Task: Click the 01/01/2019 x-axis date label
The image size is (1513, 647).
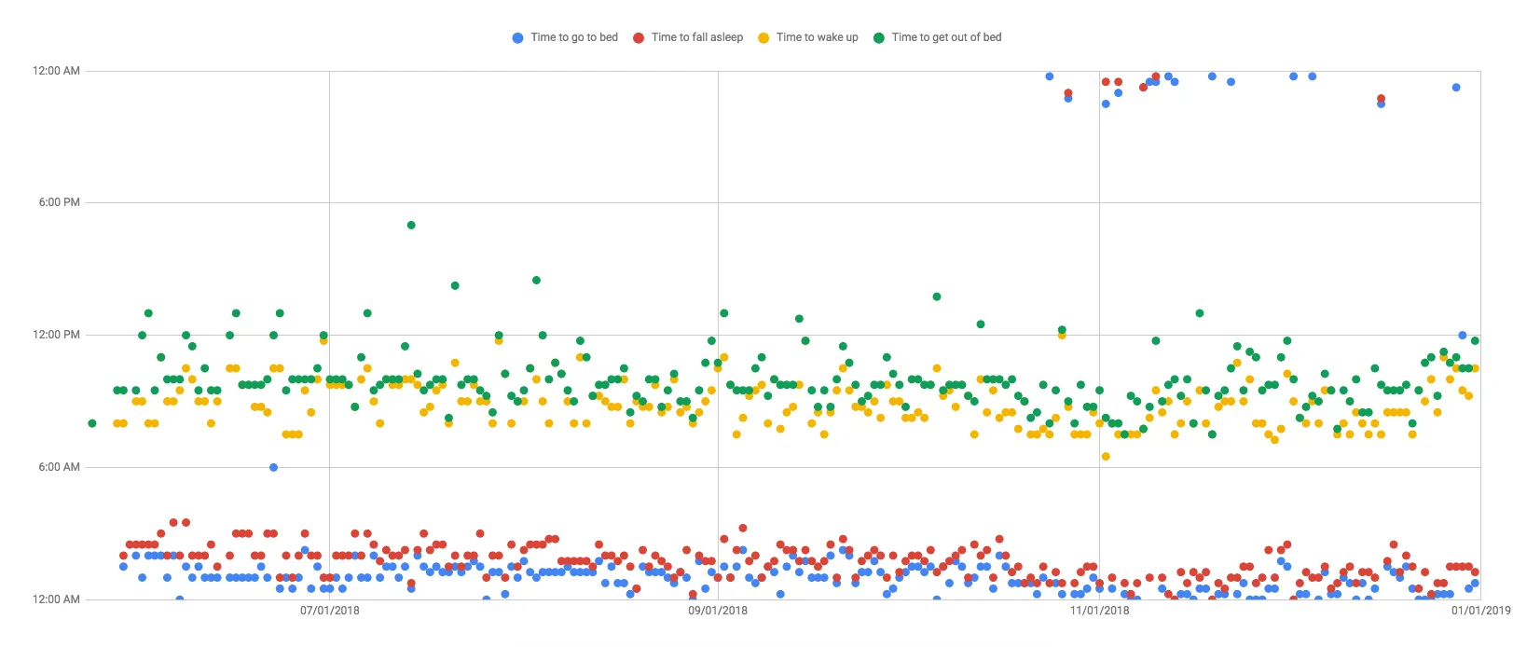Action: 1480,611
